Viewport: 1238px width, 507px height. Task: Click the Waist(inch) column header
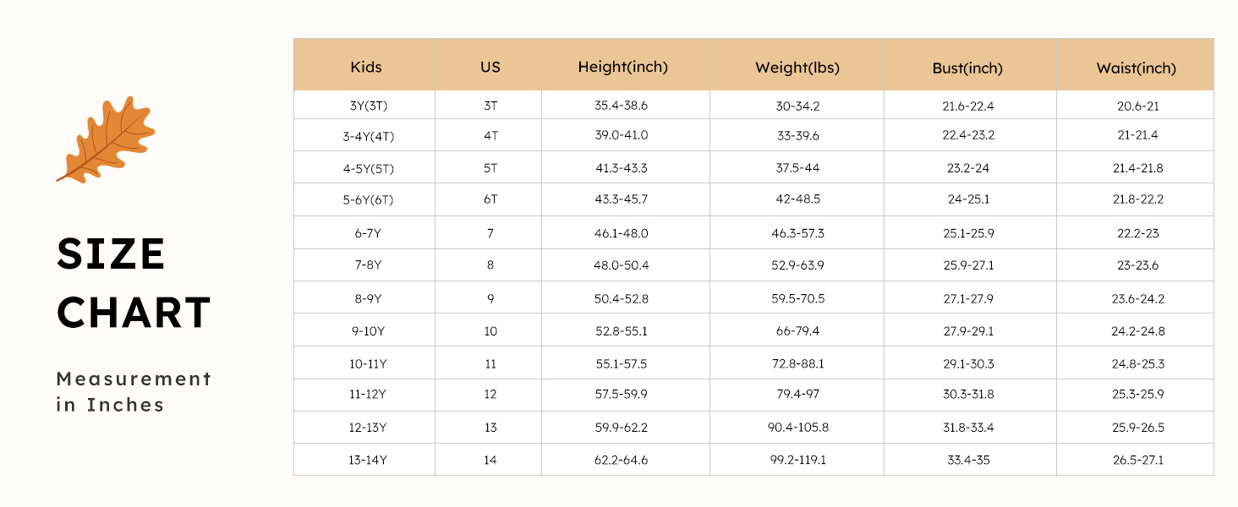(1136, 68)
